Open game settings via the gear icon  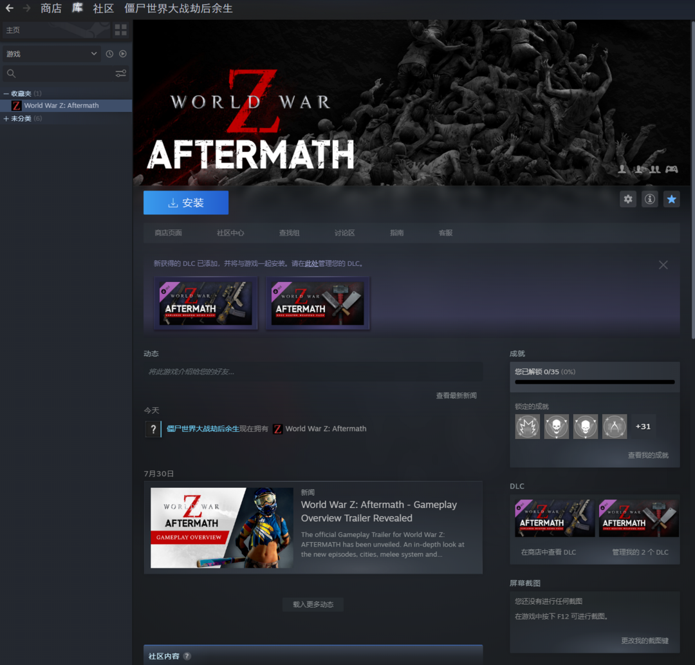click(x=628, y=200)
